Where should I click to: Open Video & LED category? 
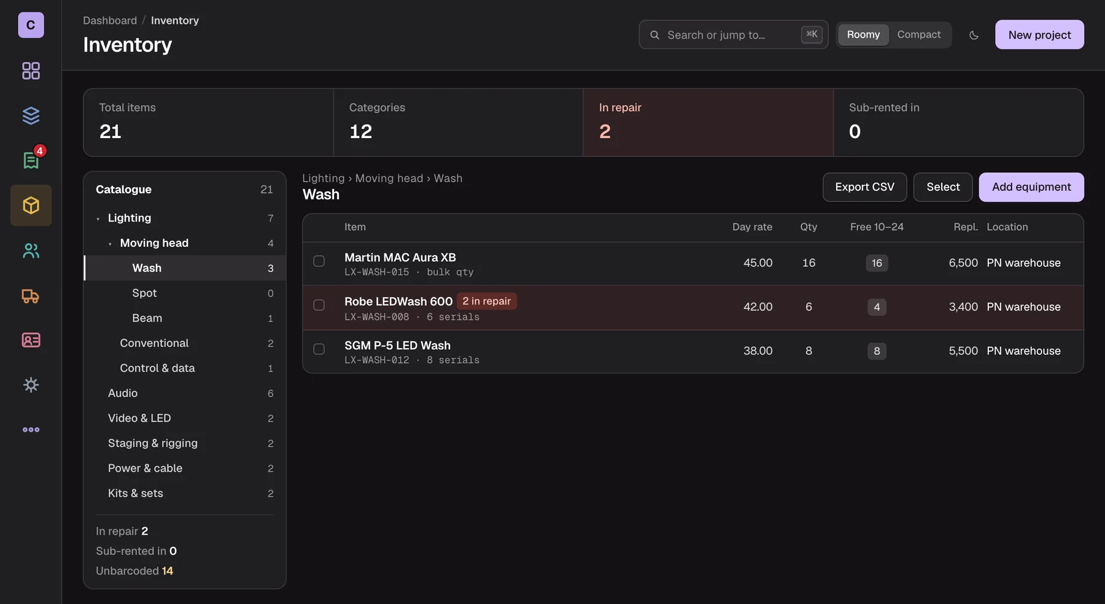click(x=185, y=418)
